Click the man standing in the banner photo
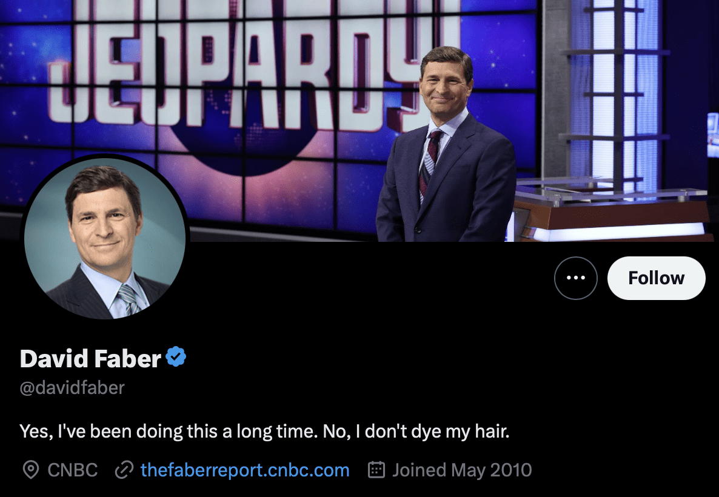 pos(446,144)
